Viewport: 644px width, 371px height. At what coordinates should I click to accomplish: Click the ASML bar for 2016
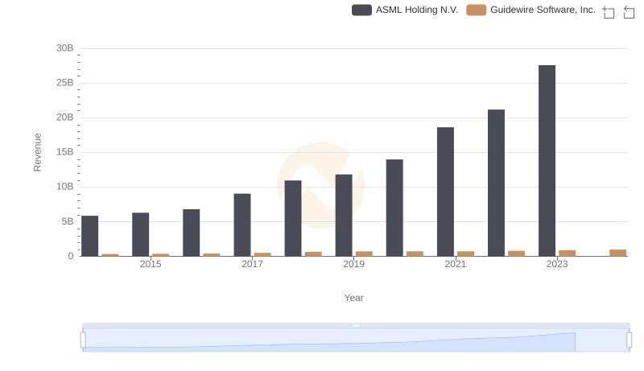click(x=191, y=233)
